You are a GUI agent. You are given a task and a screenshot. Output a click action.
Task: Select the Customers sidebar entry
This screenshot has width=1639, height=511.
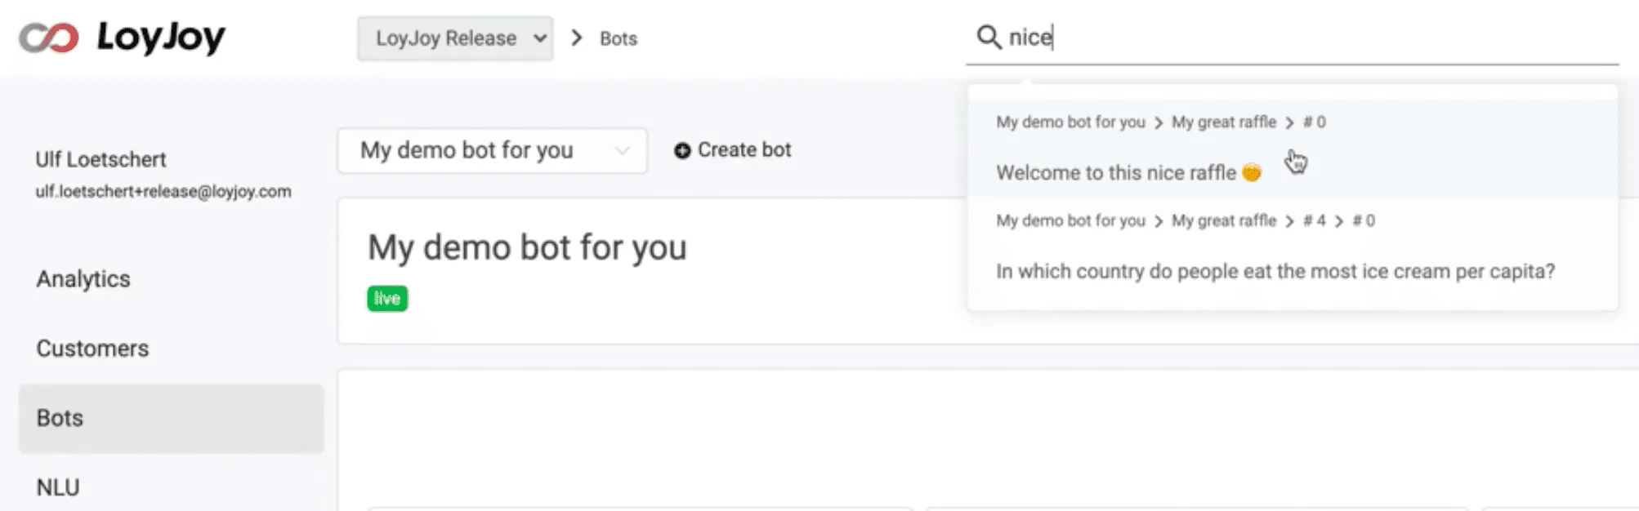coord(92,349)
